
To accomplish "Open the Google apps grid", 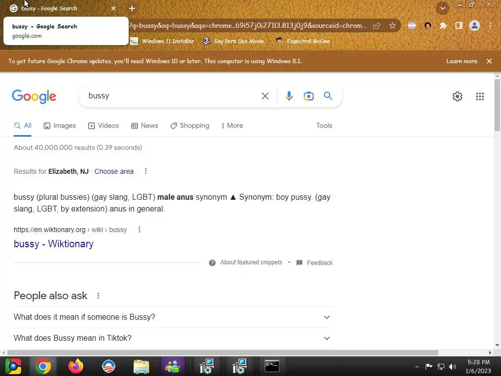I will click(480, 96).
